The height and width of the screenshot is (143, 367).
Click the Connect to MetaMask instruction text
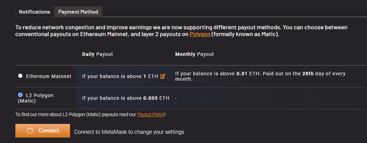click(x=129, y=132)
